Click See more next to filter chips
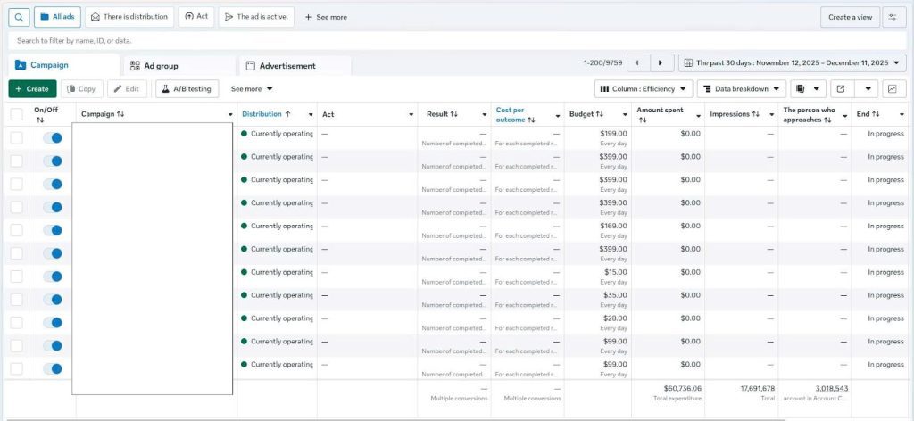Image resolution: width=914 pixels, height=421 pixels. [326, 17]
